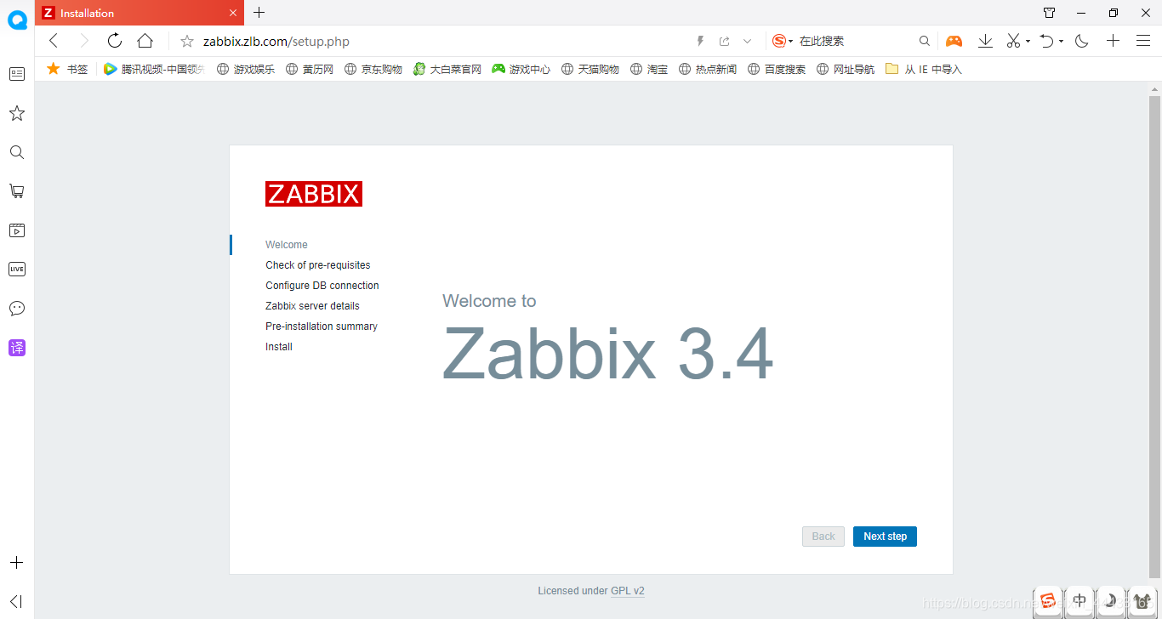The width and height of the screenshot is (1162, 619).
Task: Click the vertical page scrollbar
Action: [x=1154, y=336]
